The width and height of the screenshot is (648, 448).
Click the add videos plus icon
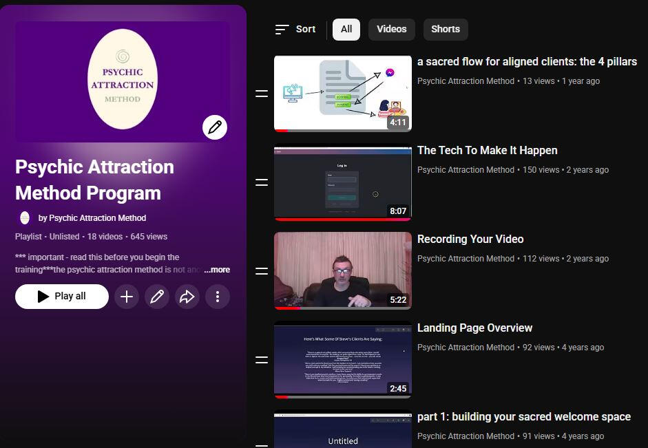(127, 297)
